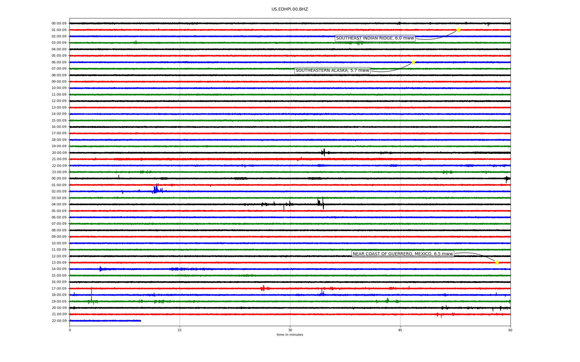580x362 pixels.
Task: Click the blue burst on second 02:00:09 trace
Action: click(156, 190)
